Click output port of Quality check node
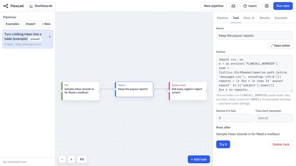The image size is (296, 166). pyautogui.click(x=207, y=91)
